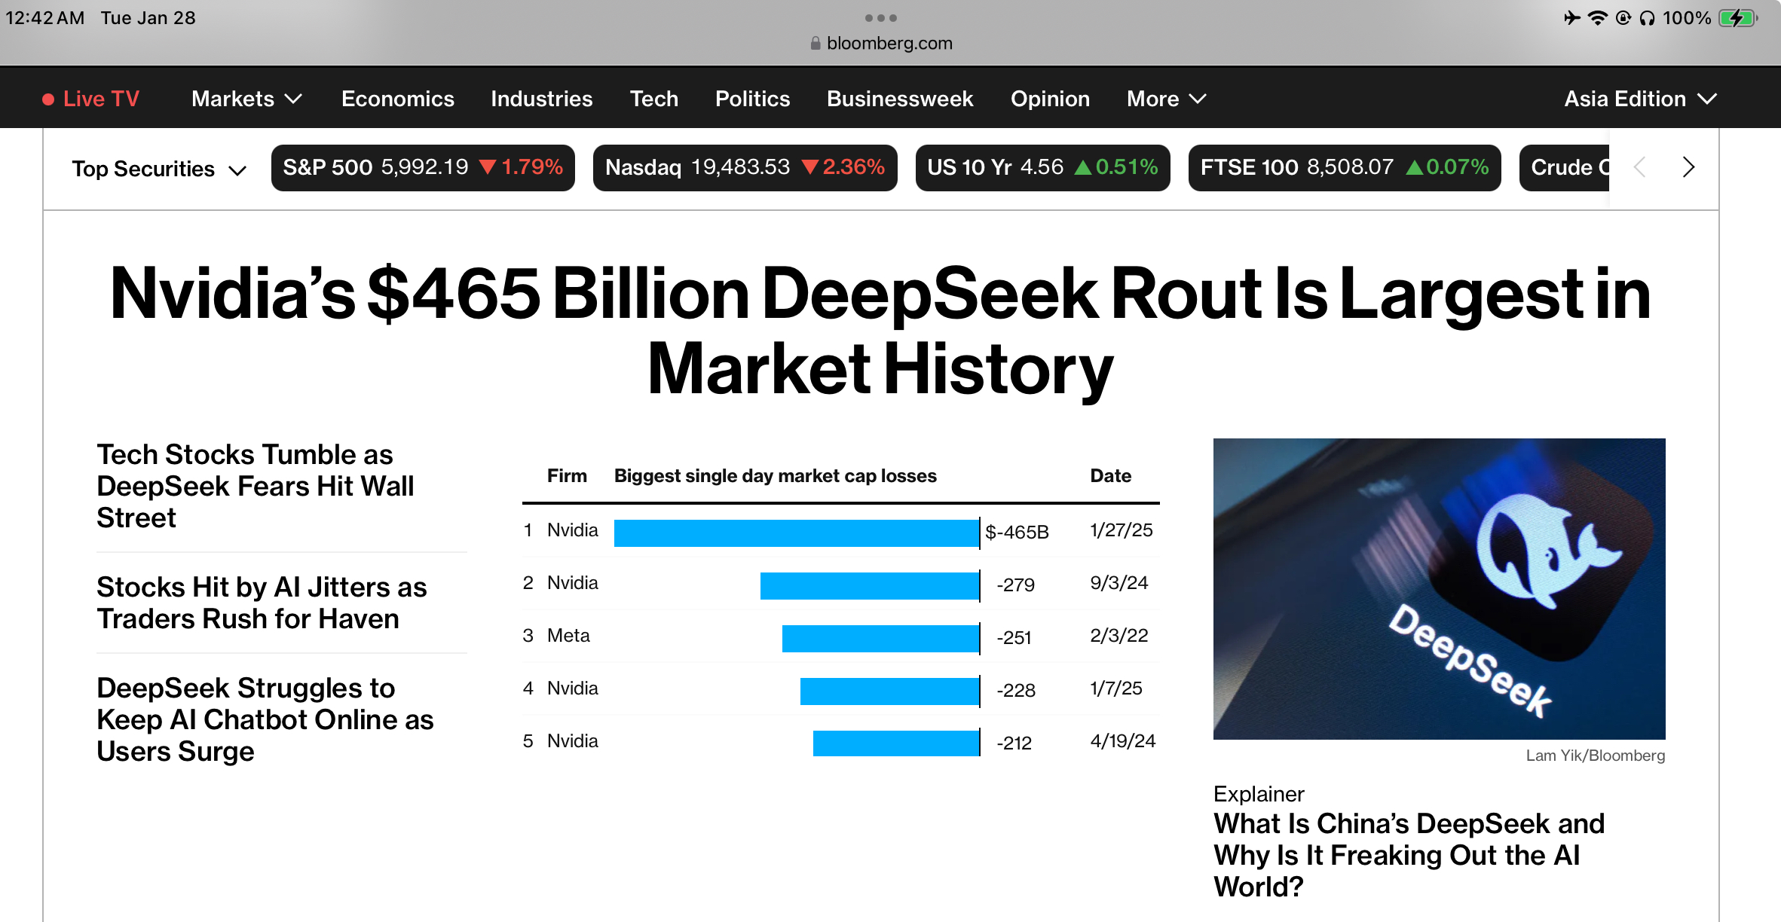Click the red Live TV dot icon
The height and width of the screenshot is (922, 1781).
point(48,99)
